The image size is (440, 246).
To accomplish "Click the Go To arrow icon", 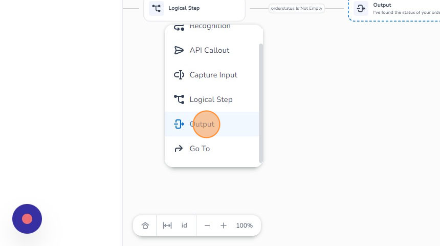I will [x=179, y=149].
